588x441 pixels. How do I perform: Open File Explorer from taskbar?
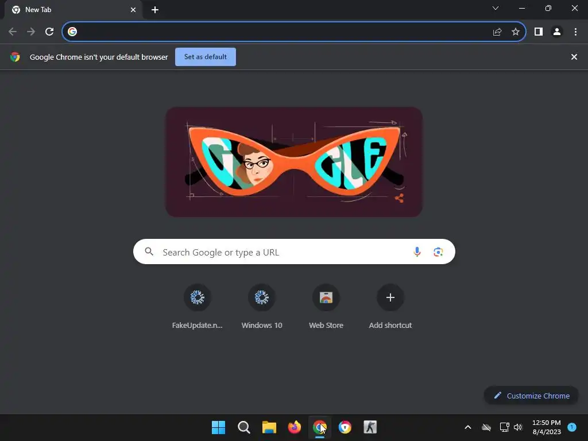tap(269, 427)
